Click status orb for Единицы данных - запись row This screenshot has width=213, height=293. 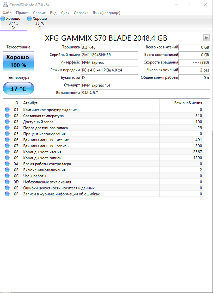7,146
